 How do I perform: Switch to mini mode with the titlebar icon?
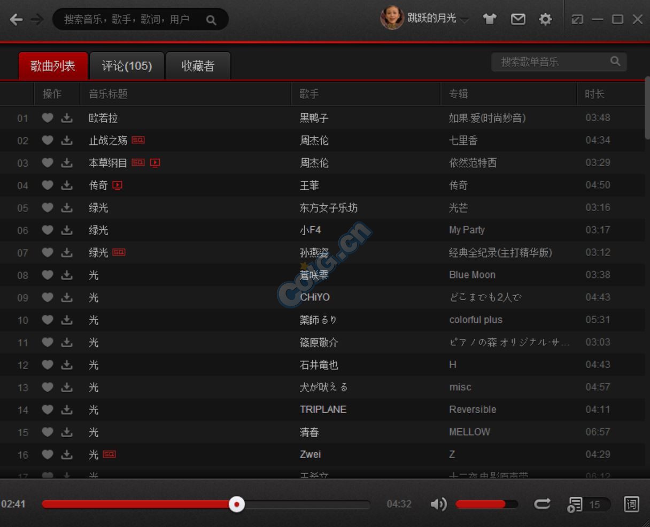(x=577, y=19)
